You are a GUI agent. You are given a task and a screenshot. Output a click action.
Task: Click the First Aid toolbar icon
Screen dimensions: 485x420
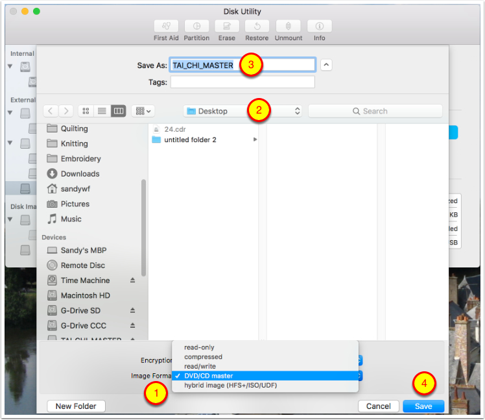[x=166, y=26]
